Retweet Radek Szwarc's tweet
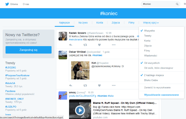186x119 pixels. click(x=85, y=45)
